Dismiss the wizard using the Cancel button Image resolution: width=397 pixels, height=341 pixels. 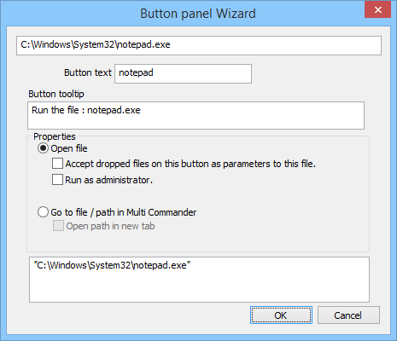click(x=348, y=315)
